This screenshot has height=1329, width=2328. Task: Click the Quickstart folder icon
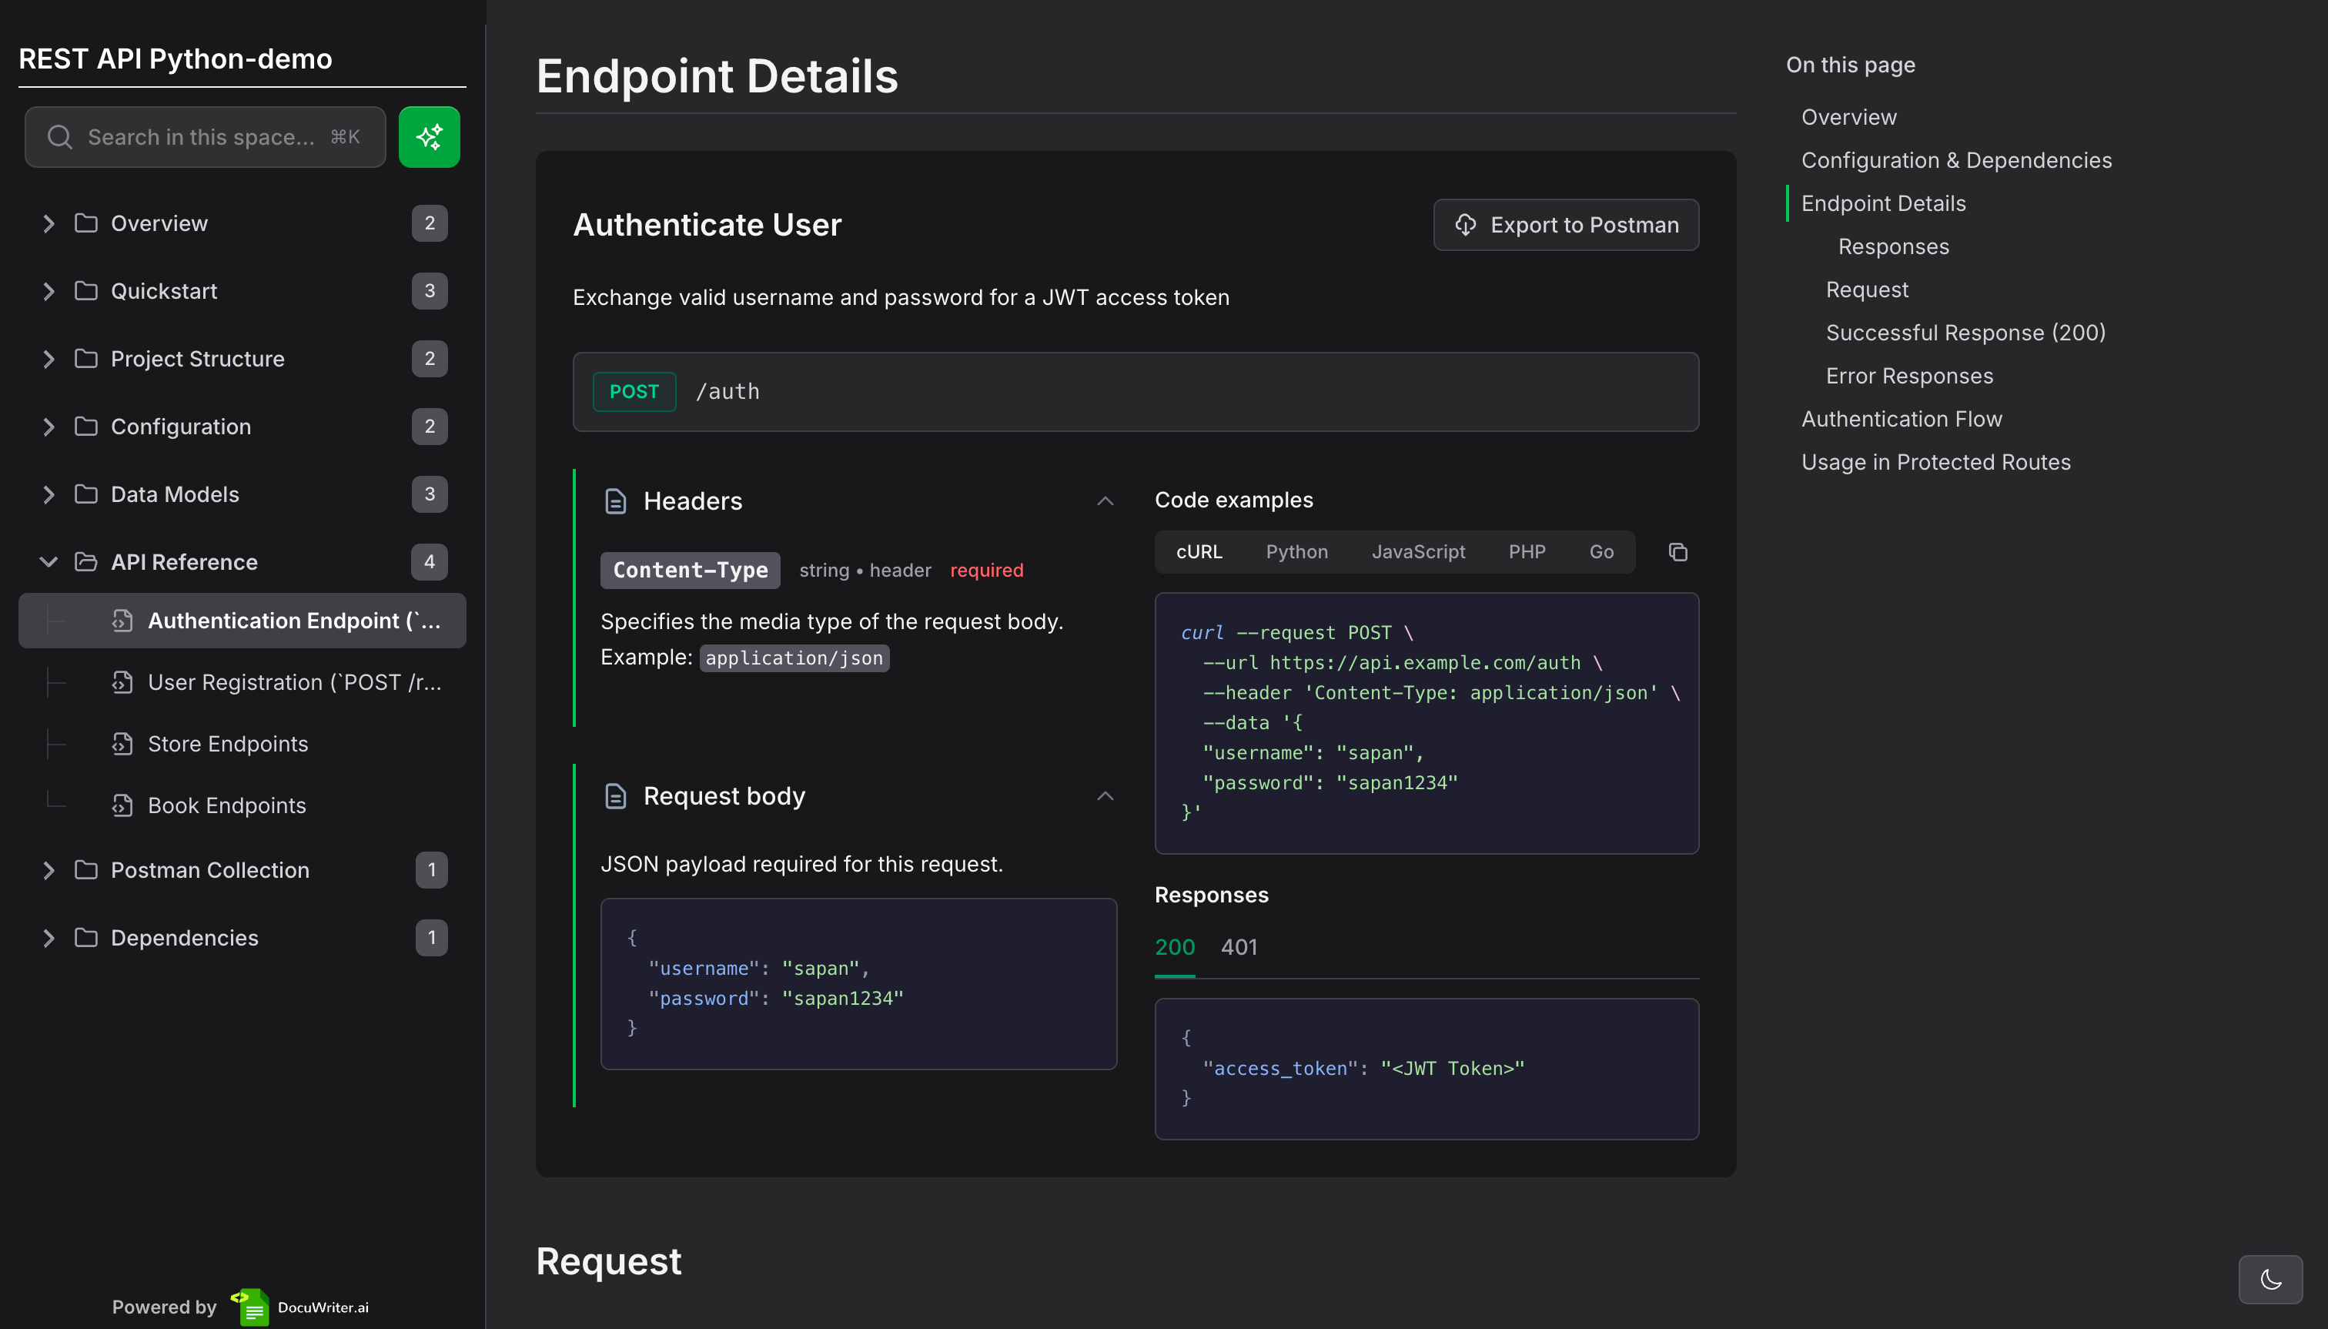(x=85, y=291)
